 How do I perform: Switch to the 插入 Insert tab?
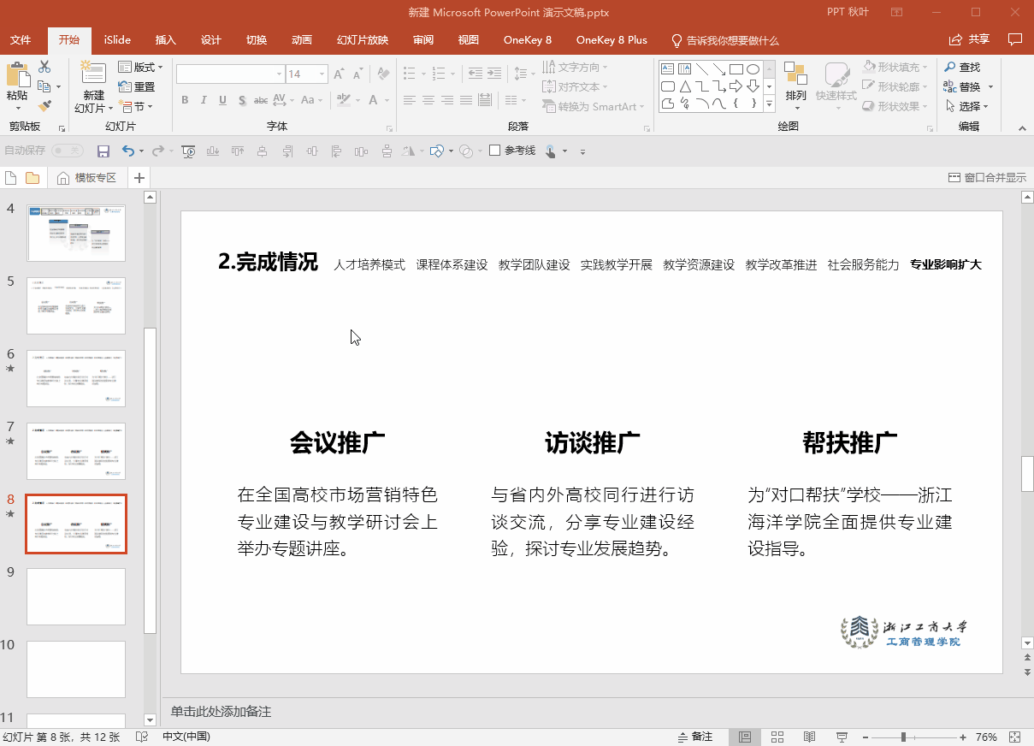[x=166, y=40]
